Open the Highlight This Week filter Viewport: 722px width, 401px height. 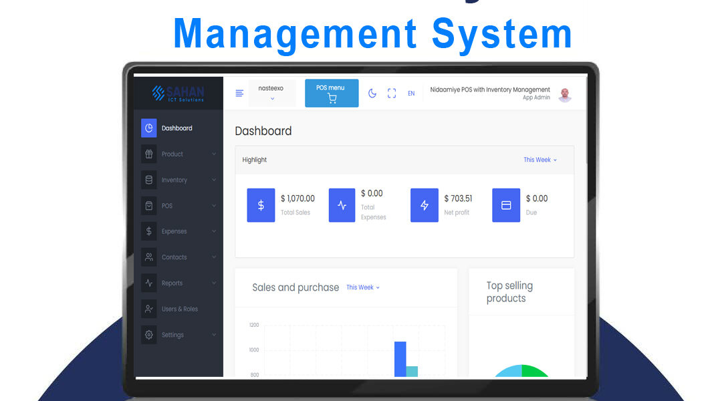click(x=540, y=160)
